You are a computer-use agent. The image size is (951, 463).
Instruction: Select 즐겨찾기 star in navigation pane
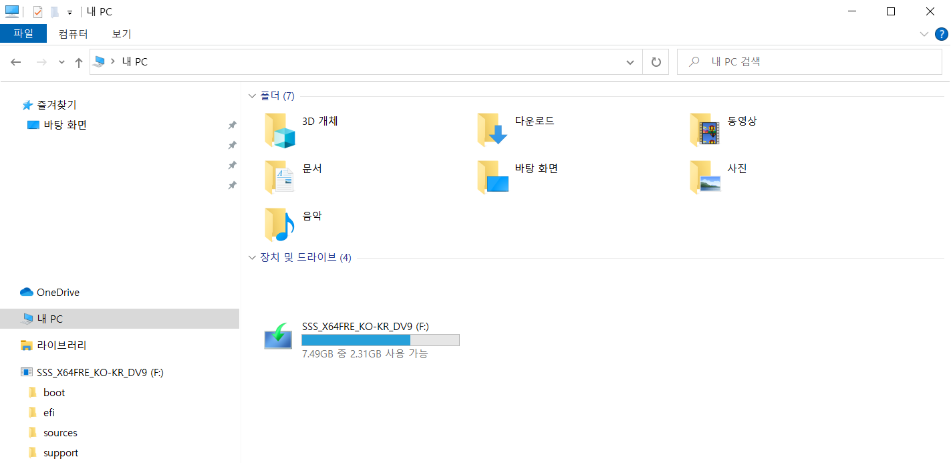(x=50, y=105)
